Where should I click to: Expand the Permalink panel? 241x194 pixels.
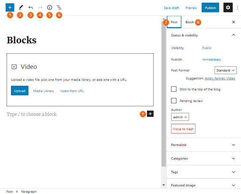(203, 145)
